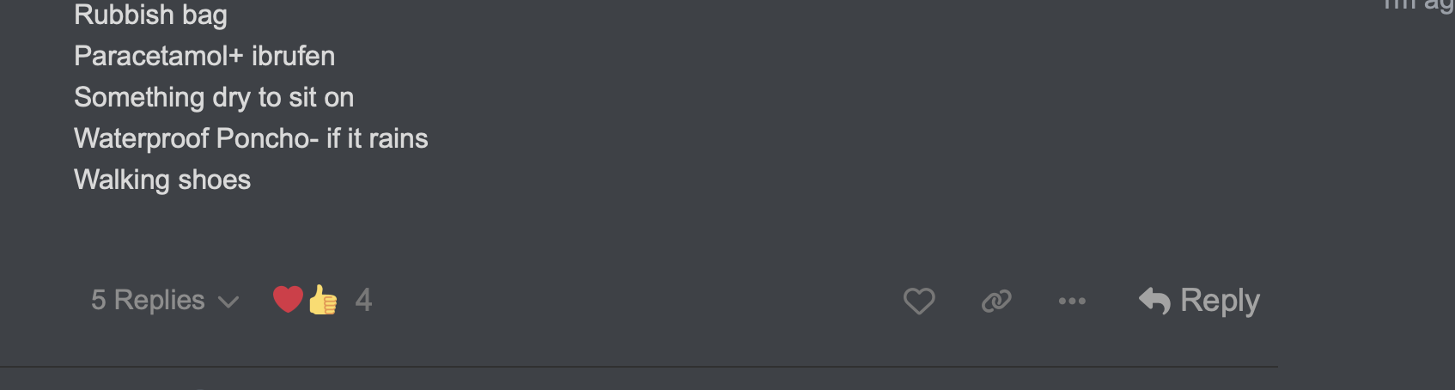Click the "Paracetamol+" word

159,56
